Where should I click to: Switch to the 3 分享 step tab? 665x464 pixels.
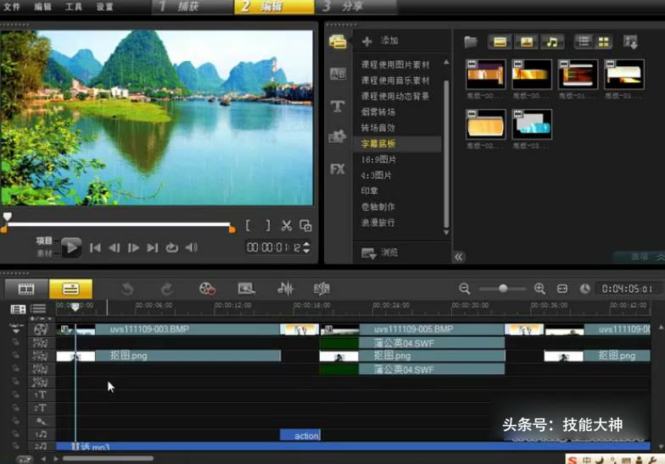(356, 7)
